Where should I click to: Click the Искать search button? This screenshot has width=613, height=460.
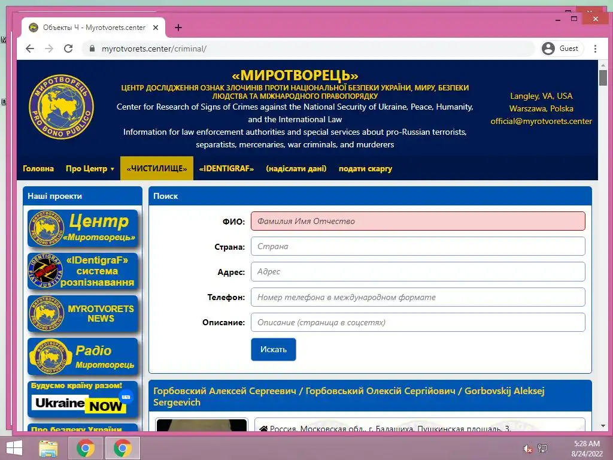[273, 349]
